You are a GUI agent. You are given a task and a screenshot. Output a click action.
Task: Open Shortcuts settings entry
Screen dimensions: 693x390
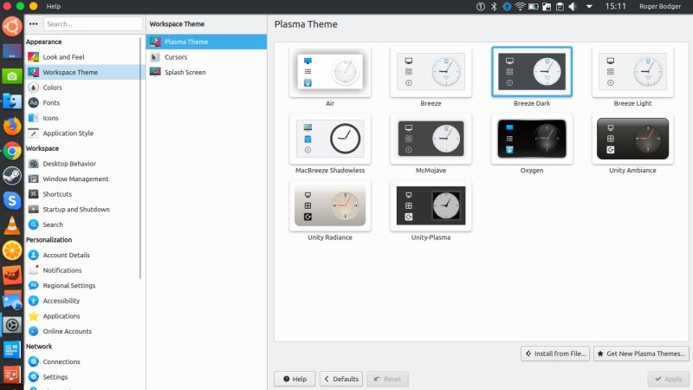57,194
